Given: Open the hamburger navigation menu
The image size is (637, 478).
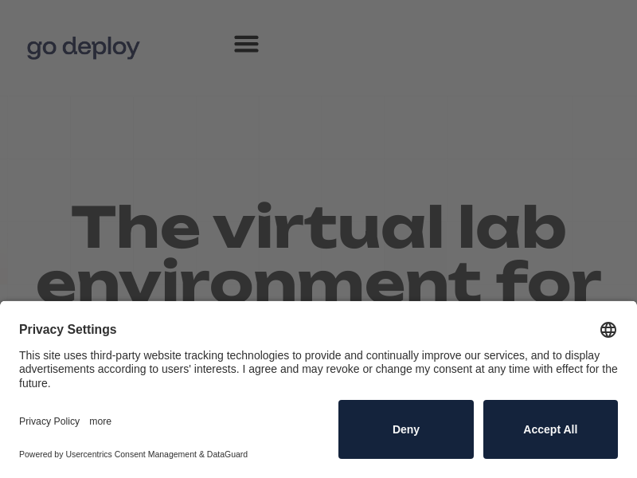Looking at the screenshot, I should pos(246,44).
